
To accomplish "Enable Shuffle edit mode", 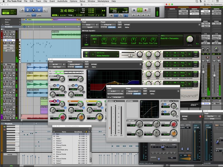I will pos(6,11).
